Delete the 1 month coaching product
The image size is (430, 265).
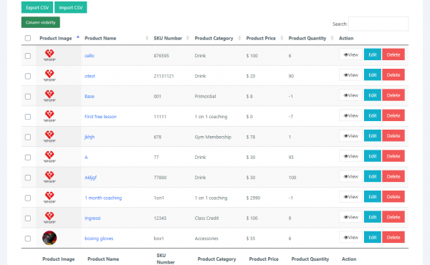coord(393,196)
